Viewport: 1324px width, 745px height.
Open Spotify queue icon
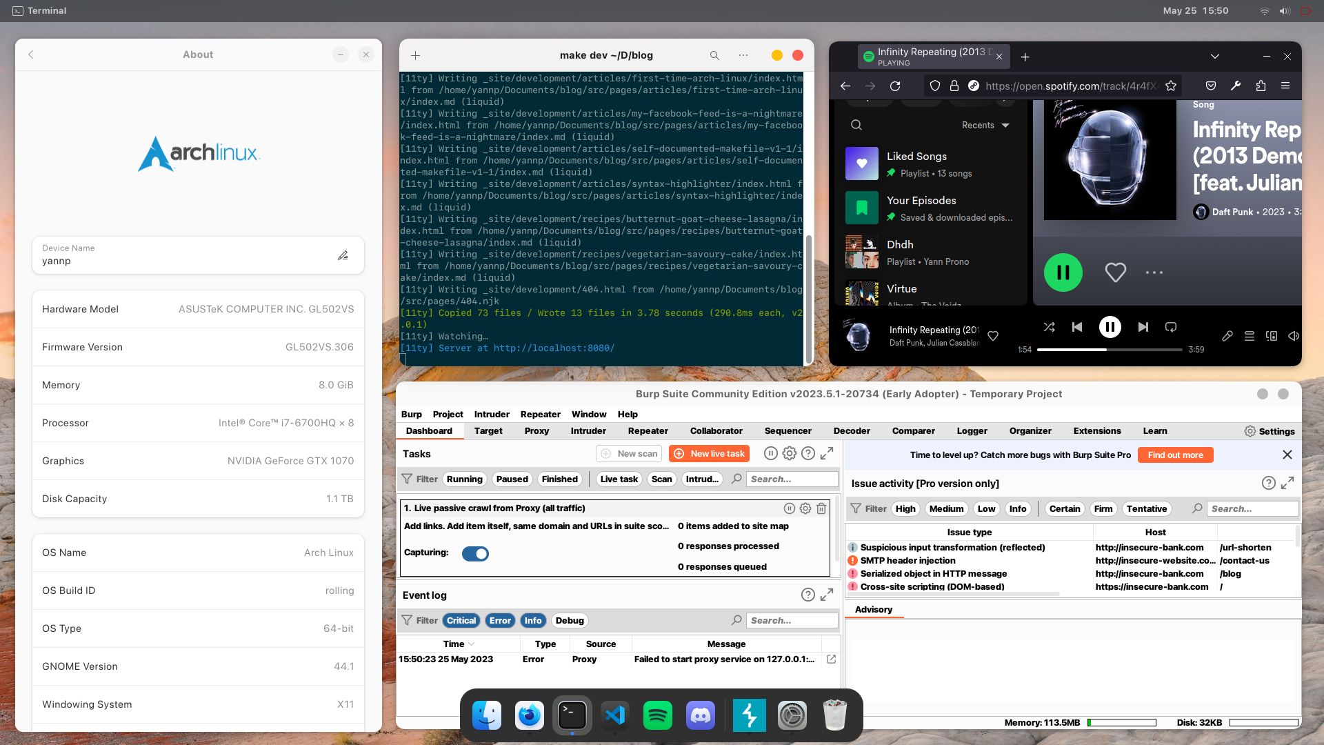[x=1249, y=336]
